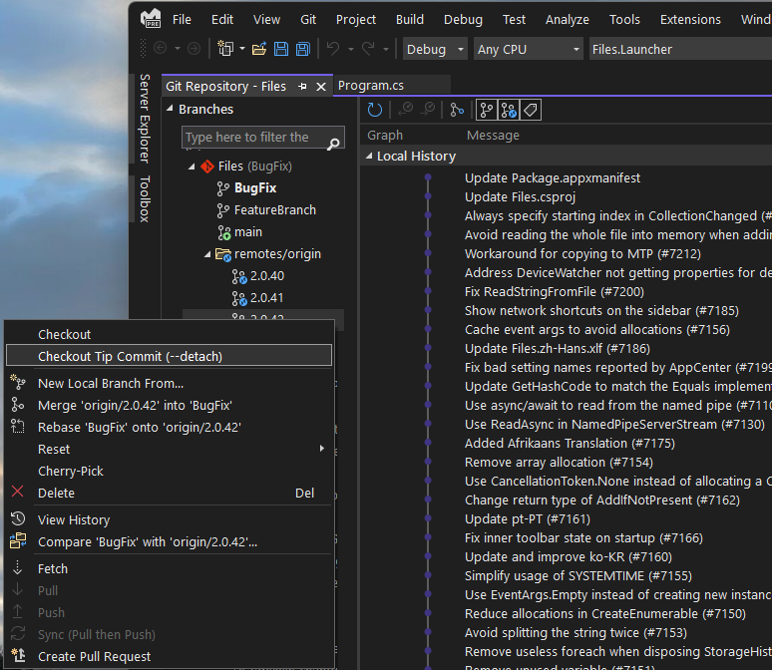
Task: Choose Create Pull Request from context menu
Action: point(94,656)
